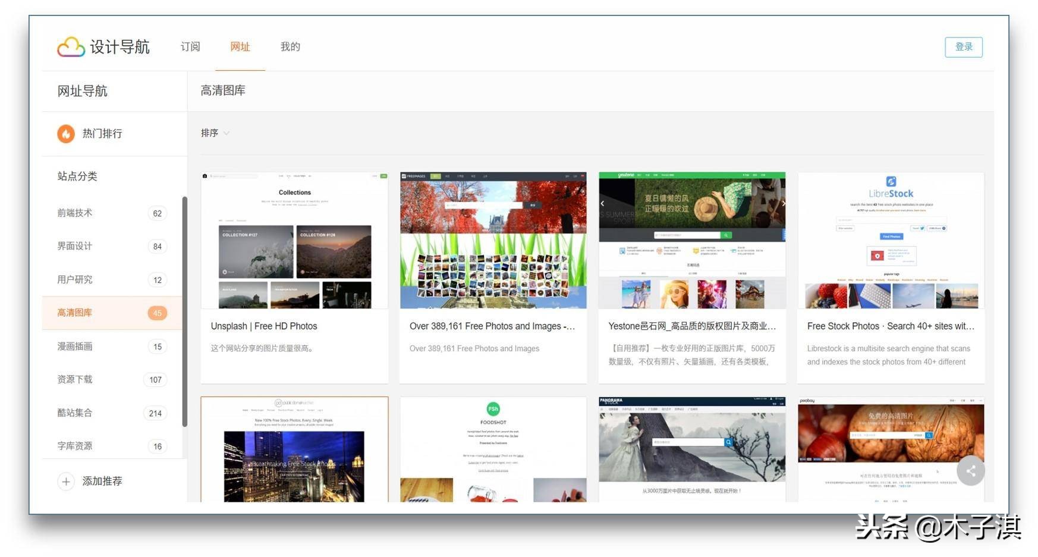Image resolution: width=1038 pixels, height=557 pixels.
Task: Open the 我的 tab
Action: click(290, 46)
